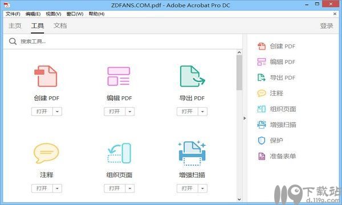Image resolution: width=342 pixels, height=205 pixels.
Task: Collapse the right pane with the arrow handle
Action: 245,118
